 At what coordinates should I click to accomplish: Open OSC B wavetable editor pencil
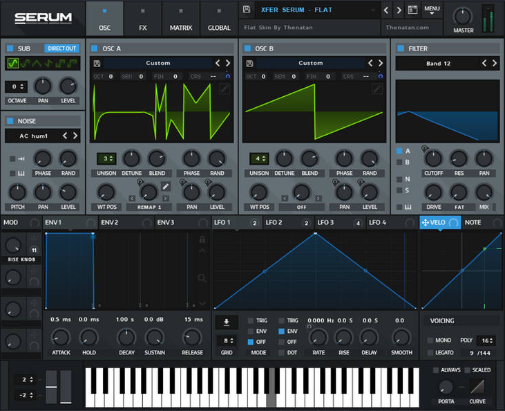[x=377, y=89]
